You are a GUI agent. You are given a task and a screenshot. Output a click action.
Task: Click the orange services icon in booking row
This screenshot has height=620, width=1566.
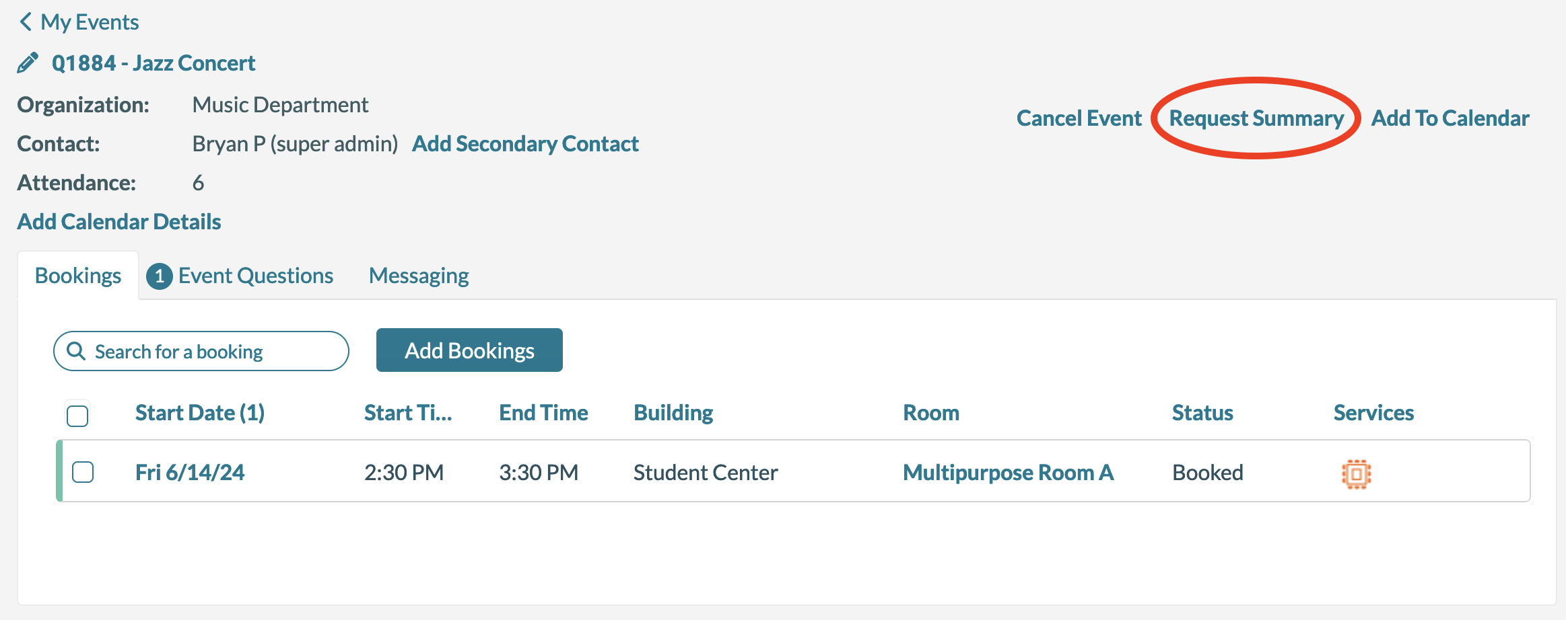coord(1356,474)
